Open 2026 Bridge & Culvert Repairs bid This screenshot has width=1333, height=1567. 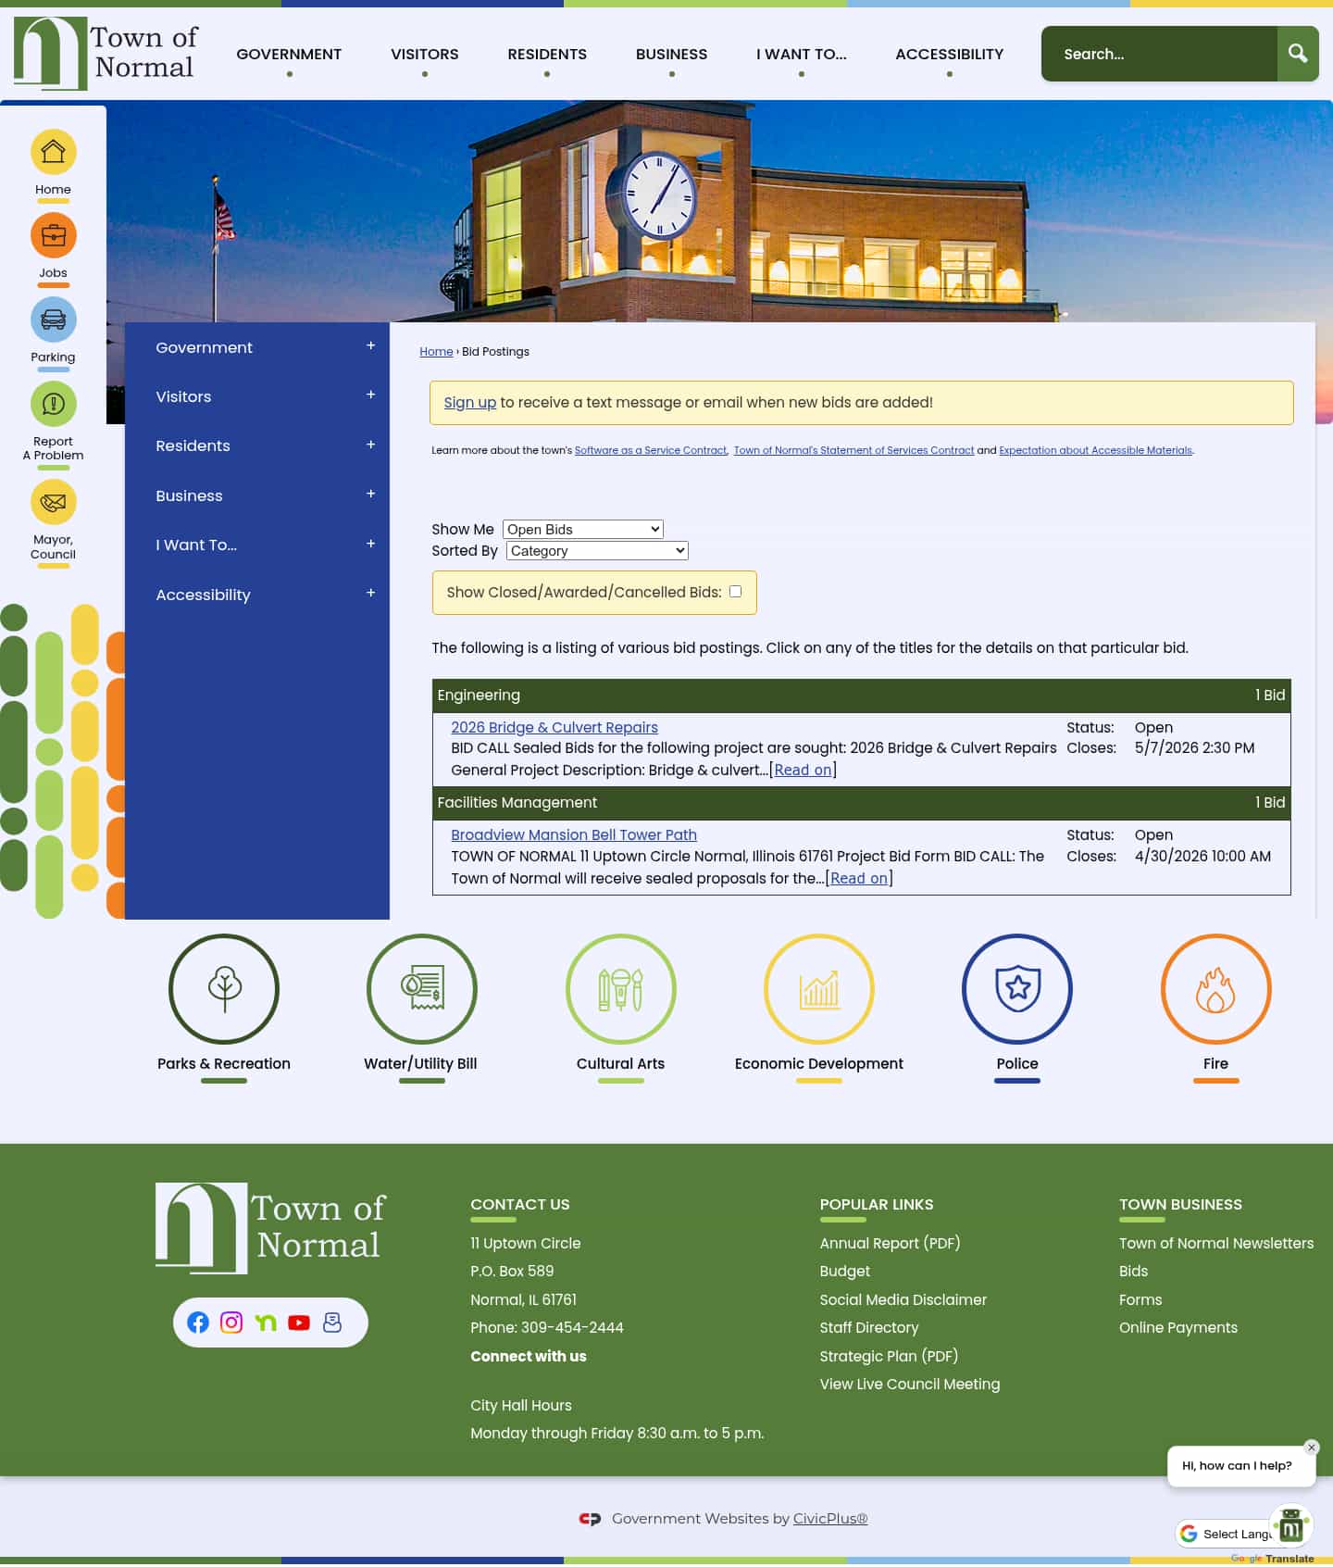point(554,728)
